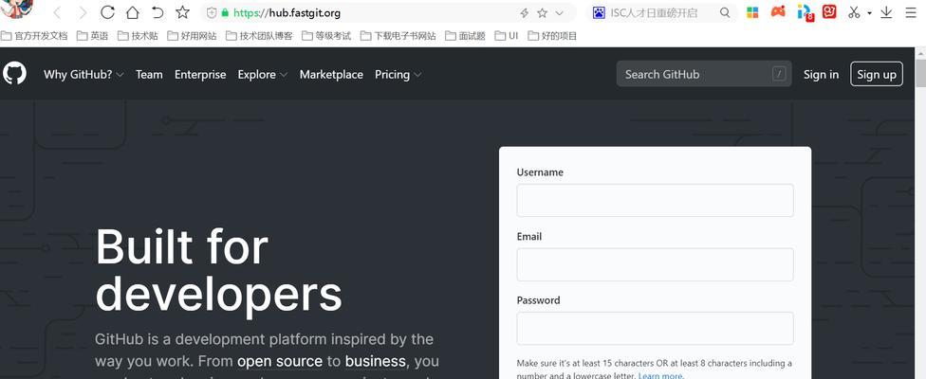
Task: Click the magnifier icon in browser search box
Action: pos(725,12)
